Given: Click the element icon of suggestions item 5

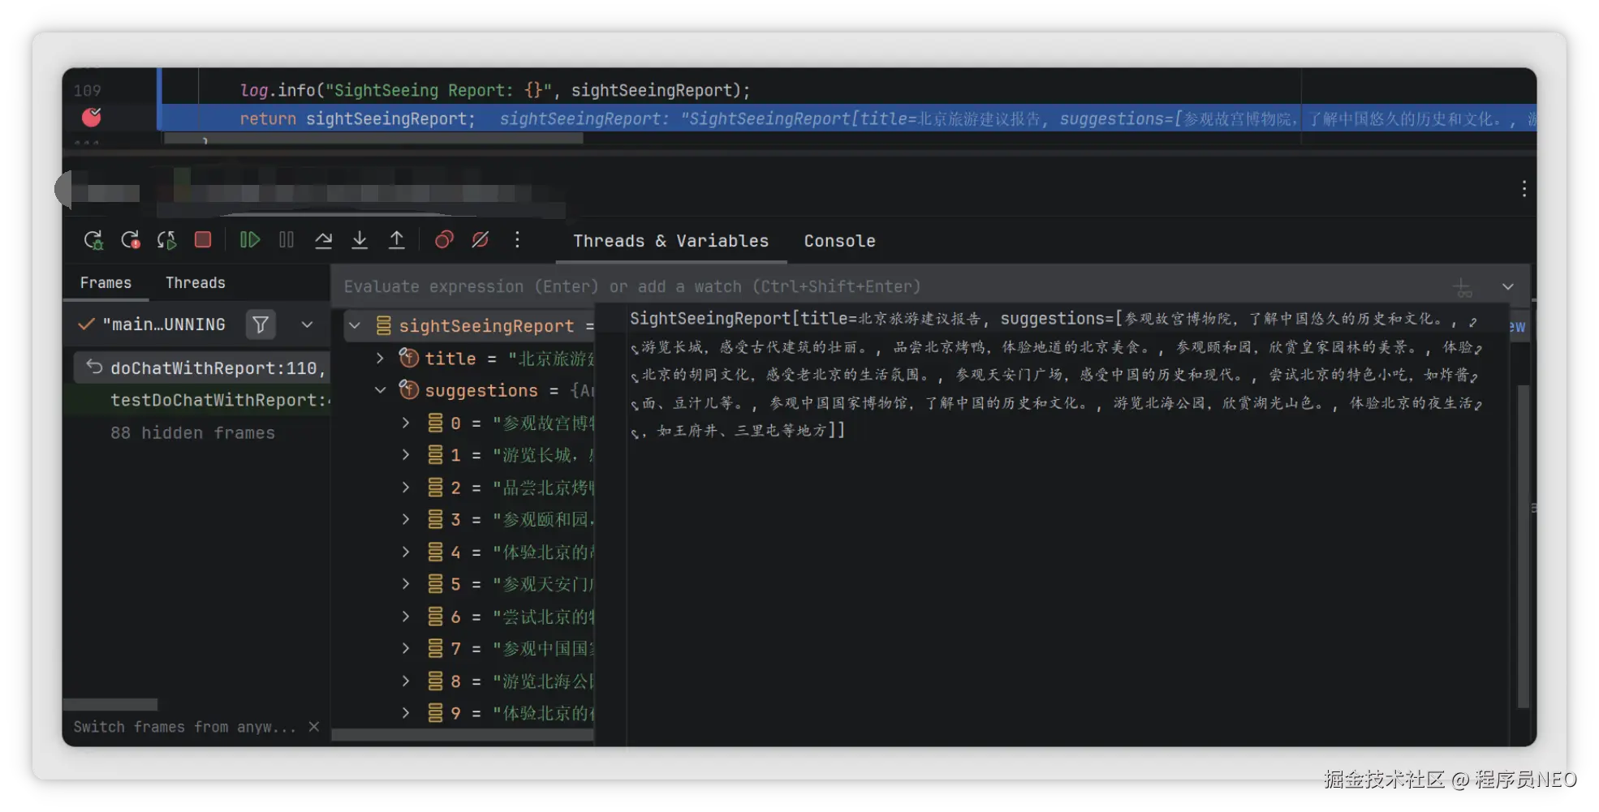Looking at the screenshot, I should [436, 584].
